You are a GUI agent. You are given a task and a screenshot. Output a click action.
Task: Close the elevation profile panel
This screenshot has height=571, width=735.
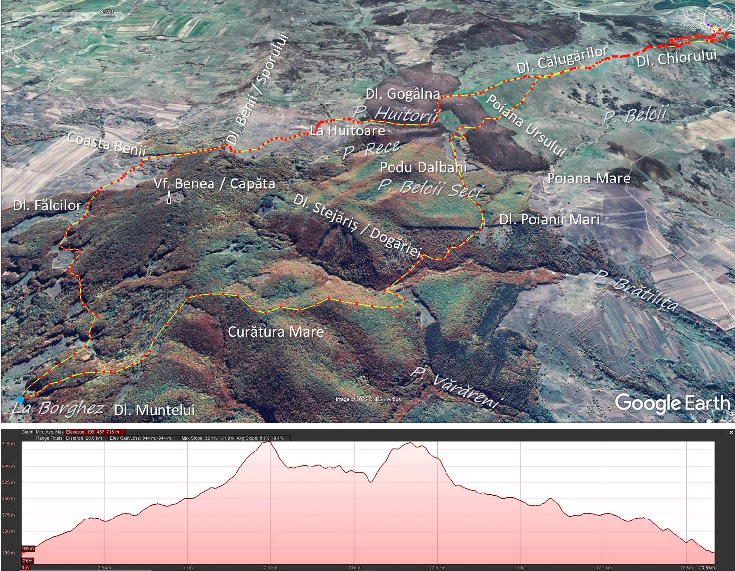coord(731,432)
